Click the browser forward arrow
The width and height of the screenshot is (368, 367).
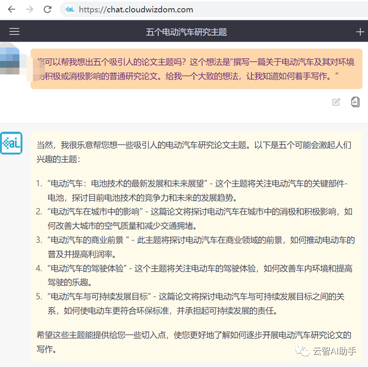point(29,9)
